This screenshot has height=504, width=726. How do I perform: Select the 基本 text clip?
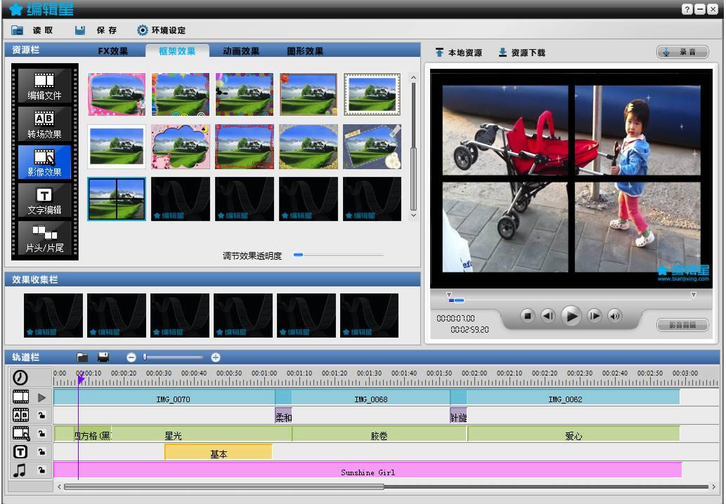219,453
